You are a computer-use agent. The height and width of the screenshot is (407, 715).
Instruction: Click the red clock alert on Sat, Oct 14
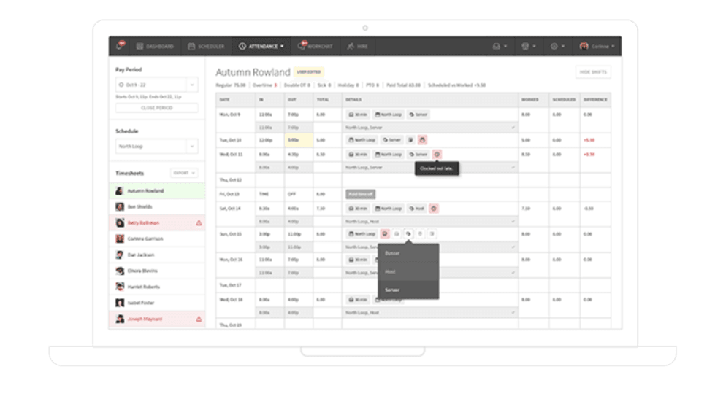[x=434, y=209]
